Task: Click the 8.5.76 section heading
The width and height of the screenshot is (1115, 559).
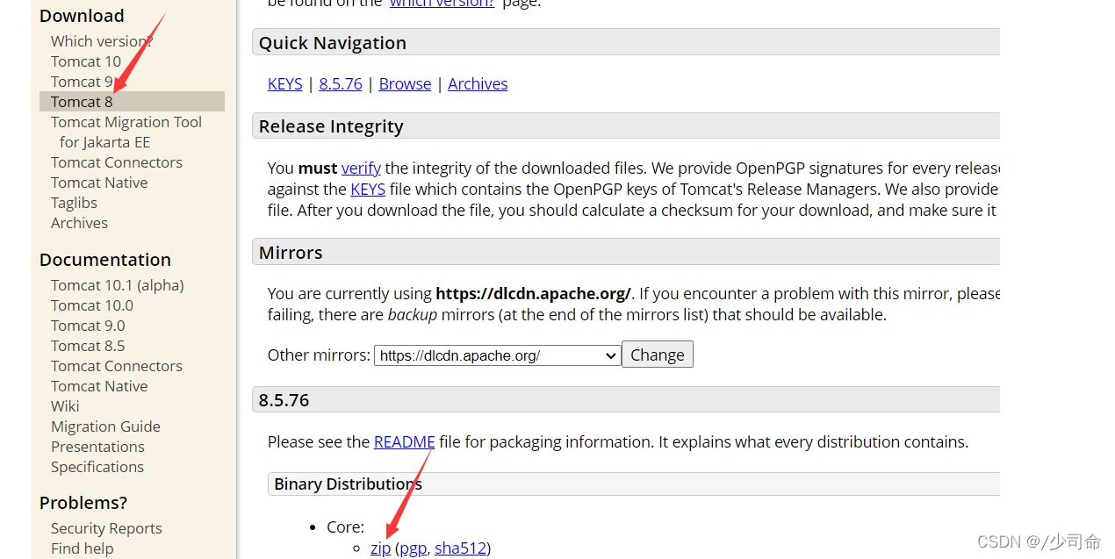Action: coord(284,400)
